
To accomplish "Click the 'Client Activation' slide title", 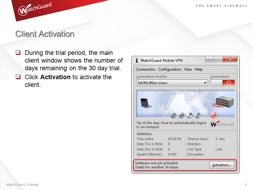I will (x=45, y=34).
